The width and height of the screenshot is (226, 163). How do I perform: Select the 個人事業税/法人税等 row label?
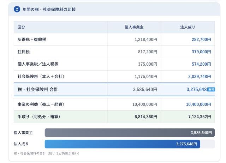tap(38, 64)
